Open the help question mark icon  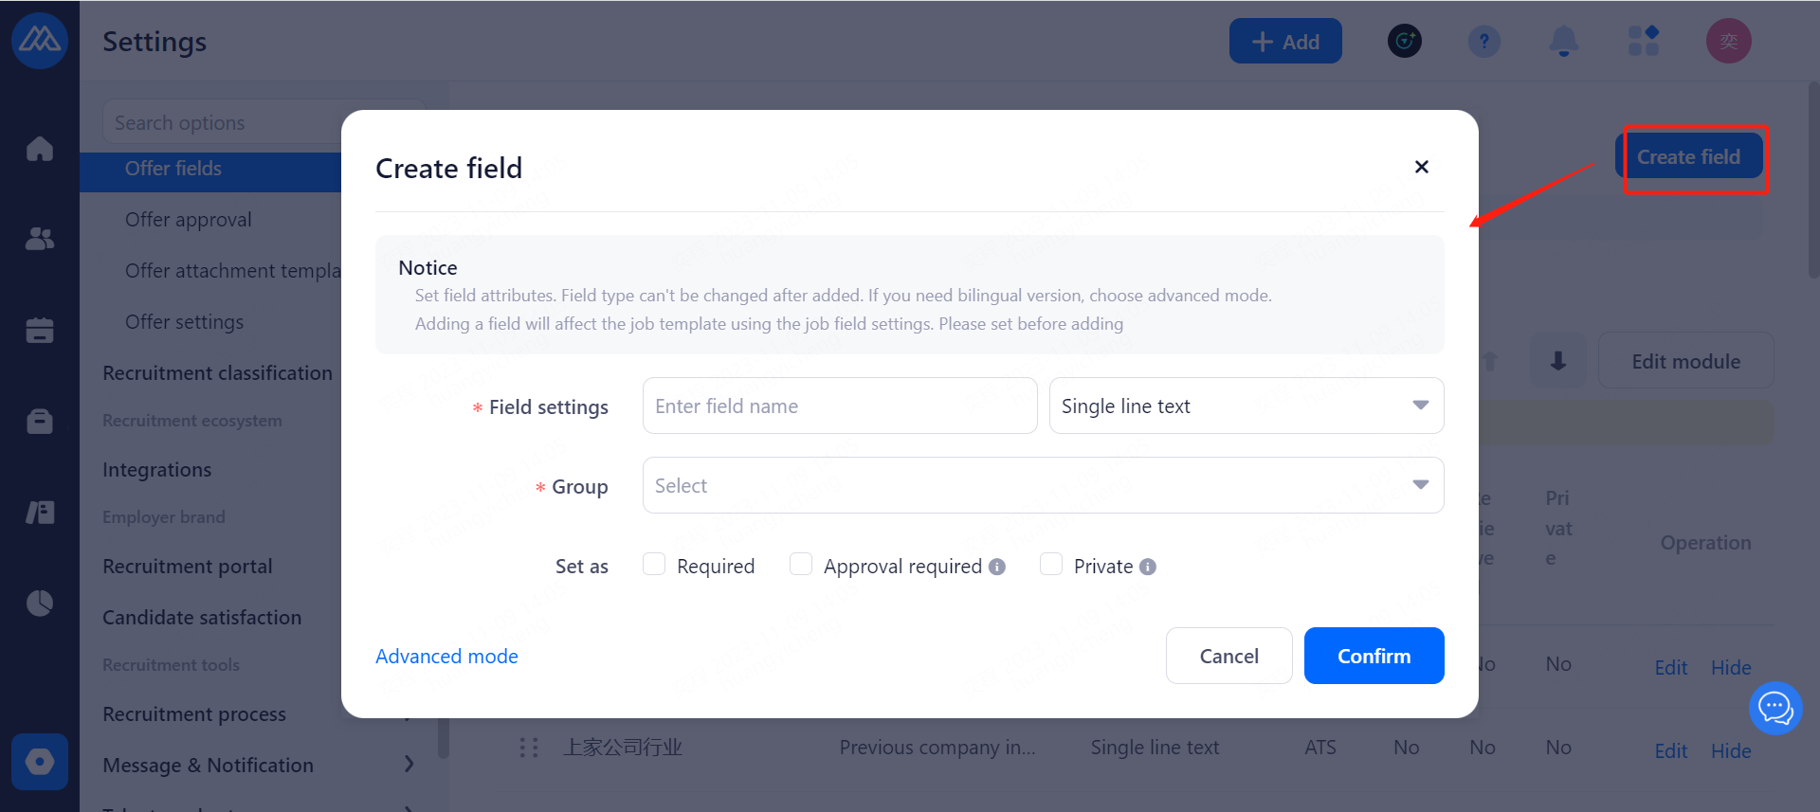click(1483, 41)
